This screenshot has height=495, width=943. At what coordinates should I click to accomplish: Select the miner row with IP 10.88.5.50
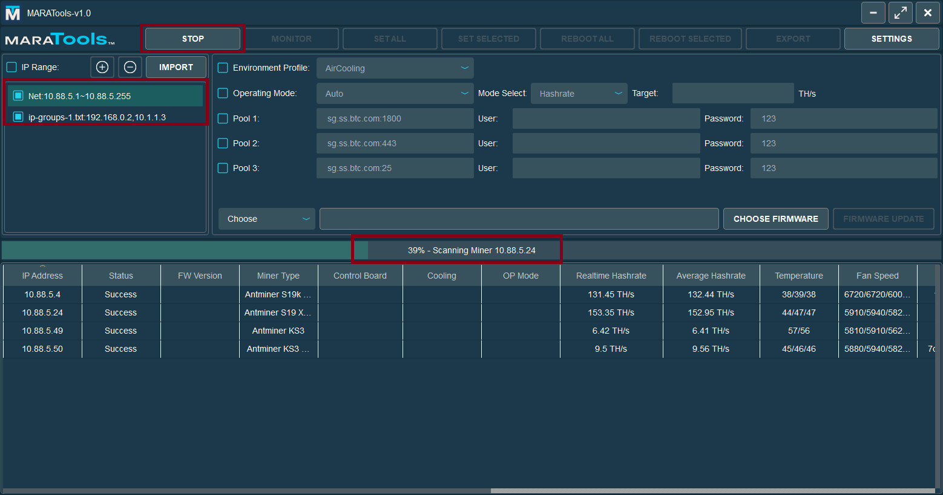click(469, 349)
